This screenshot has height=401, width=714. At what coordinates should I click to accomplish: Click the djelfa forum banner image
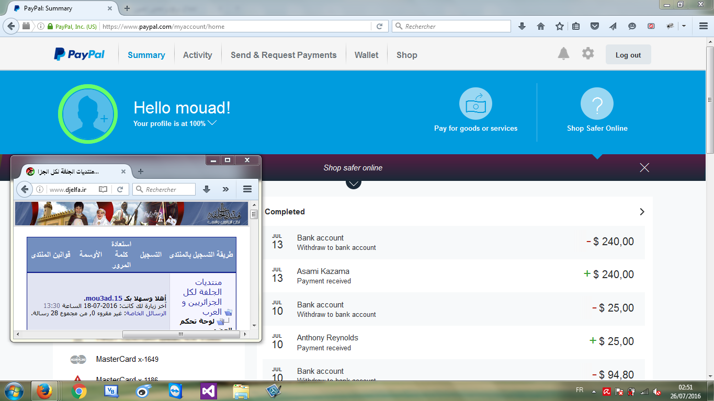(x=131, y=214)
